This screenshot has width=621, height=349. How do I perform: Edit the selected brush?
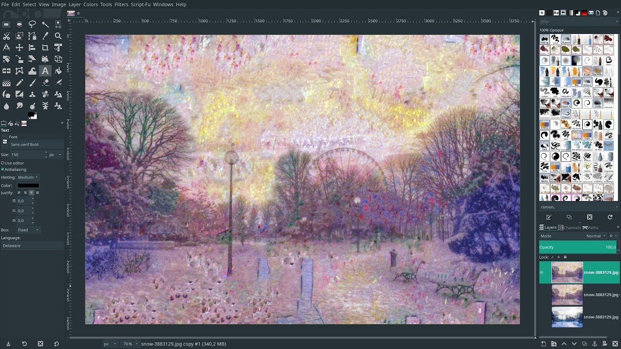549,217
